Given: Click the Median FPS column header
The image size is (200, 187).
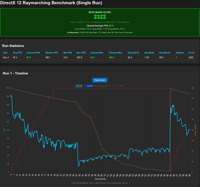Looking at the screenshot, I should click(x=52, y=53).
